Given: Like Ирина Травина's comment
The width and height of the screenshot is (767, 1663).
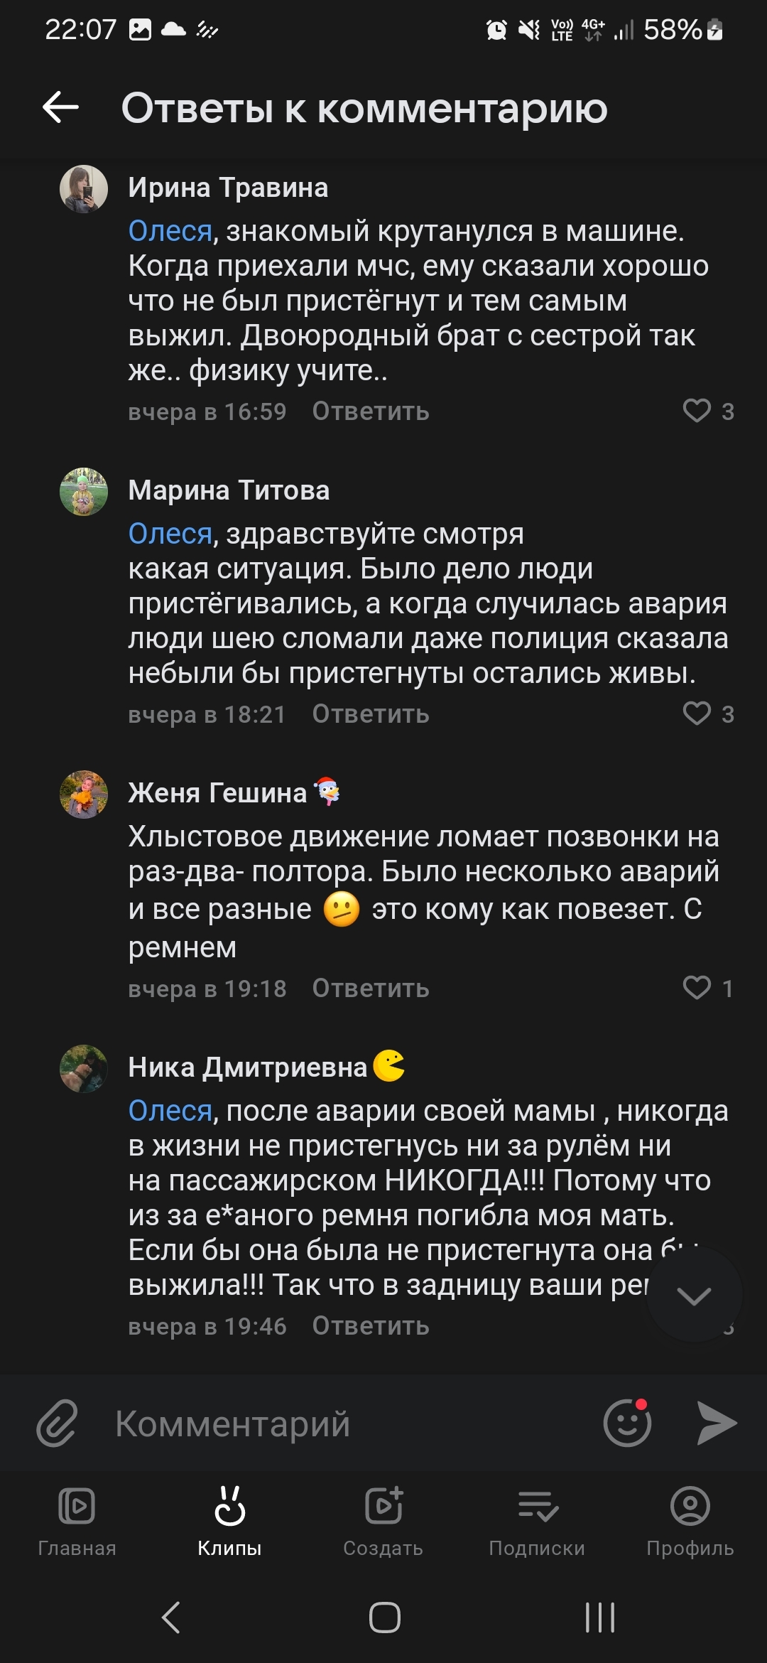Looking at the screenshot, I should pyautogui.click(x=697, y=411).
